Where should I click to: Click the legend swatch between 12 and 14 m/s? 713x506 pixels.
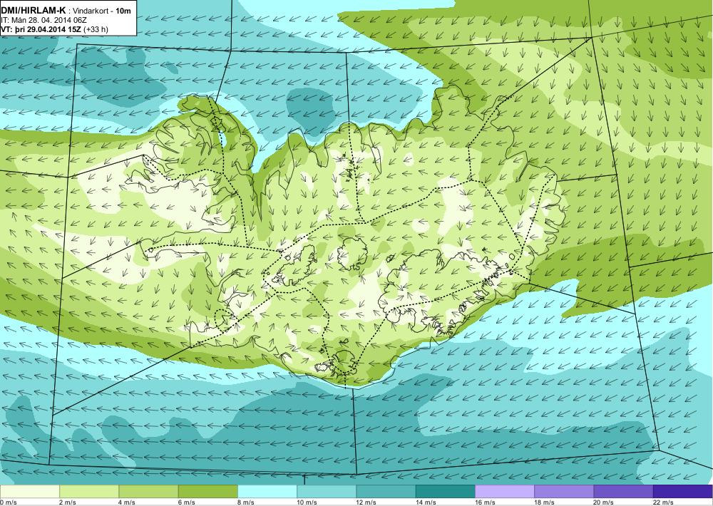[x=386, y=492]
